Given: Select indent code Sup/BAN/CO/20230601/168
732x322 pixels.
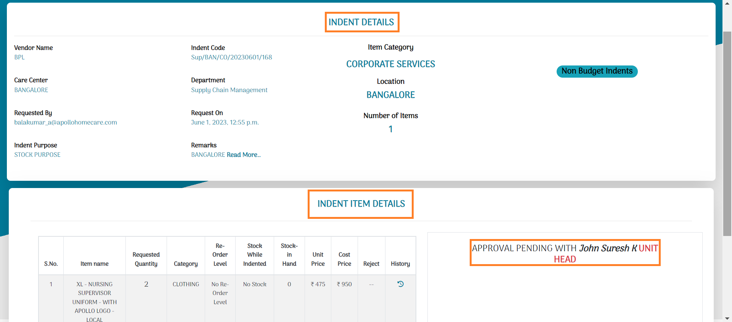Looking at the screenshot, I should [x=231, y=57].
